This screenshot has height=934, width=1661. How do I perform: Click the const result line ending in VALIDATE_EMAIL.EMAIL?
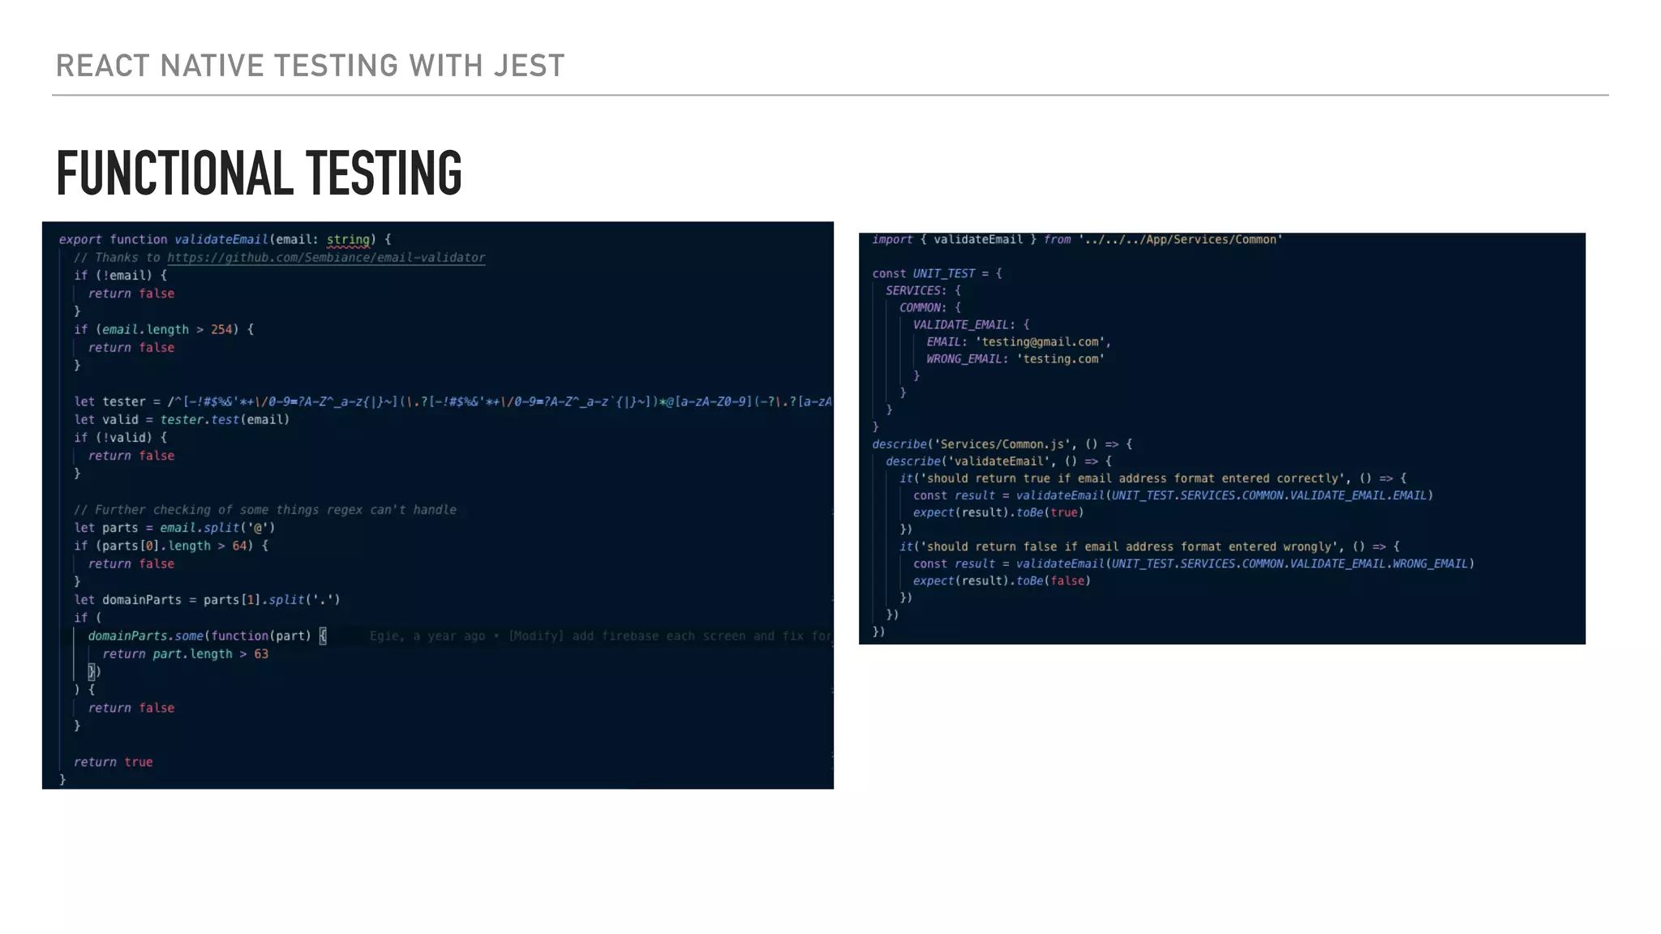coord(1173,495)
